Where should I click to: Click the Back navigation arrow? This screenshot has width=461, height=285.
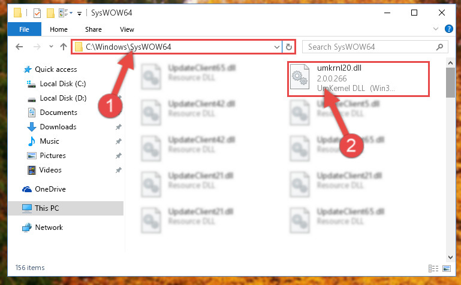19,47
